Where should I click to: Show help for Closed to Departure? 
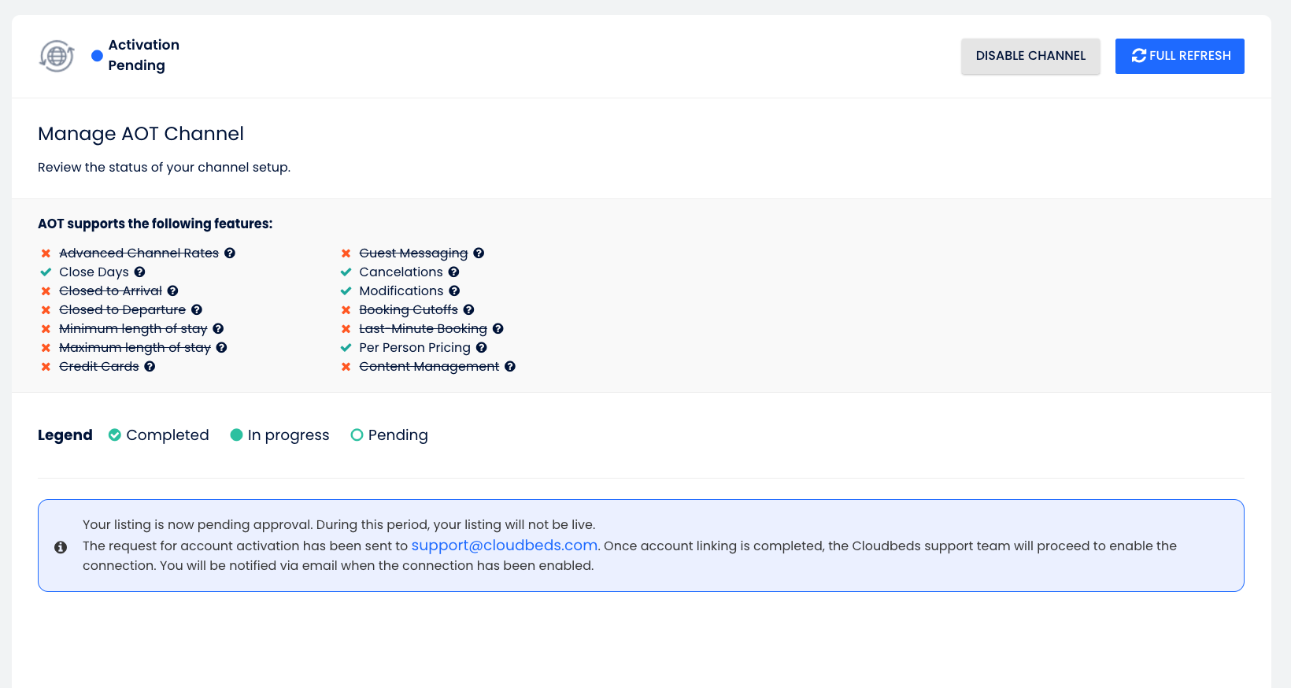[x=197, y=309]
